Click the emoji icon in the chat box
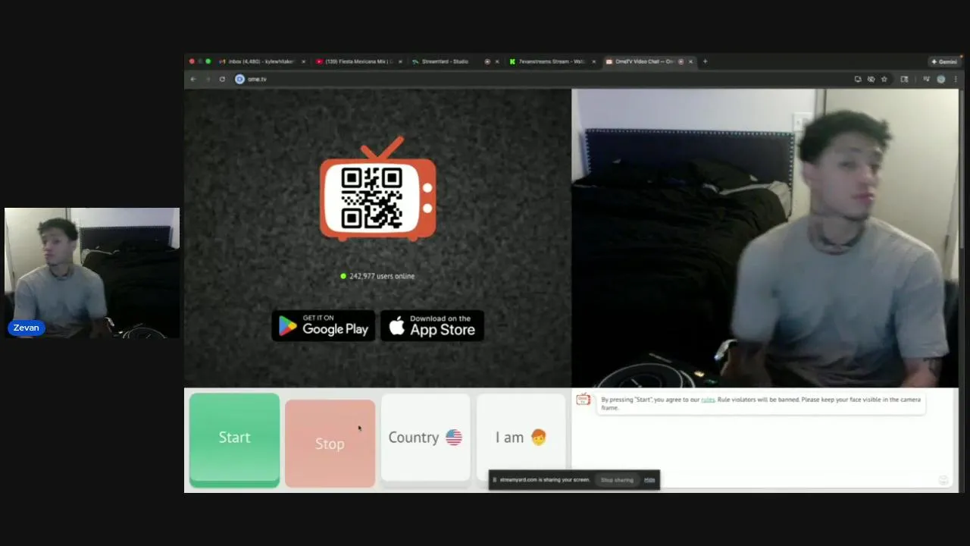The width and height of the screenshot is (970, 546). point(943,480)
